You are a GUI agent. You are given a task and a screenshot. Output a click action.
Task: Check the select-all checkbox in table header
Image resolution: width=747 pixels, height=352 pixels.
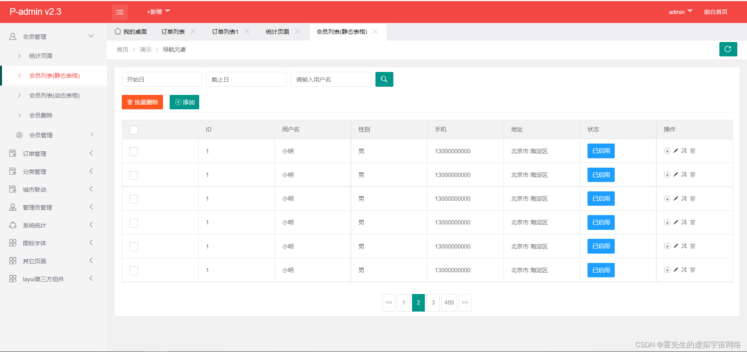click(133, 130)
